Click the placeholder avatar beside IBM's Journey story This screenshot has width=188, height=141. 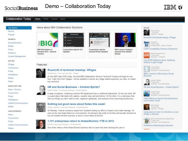click(146, 69)
